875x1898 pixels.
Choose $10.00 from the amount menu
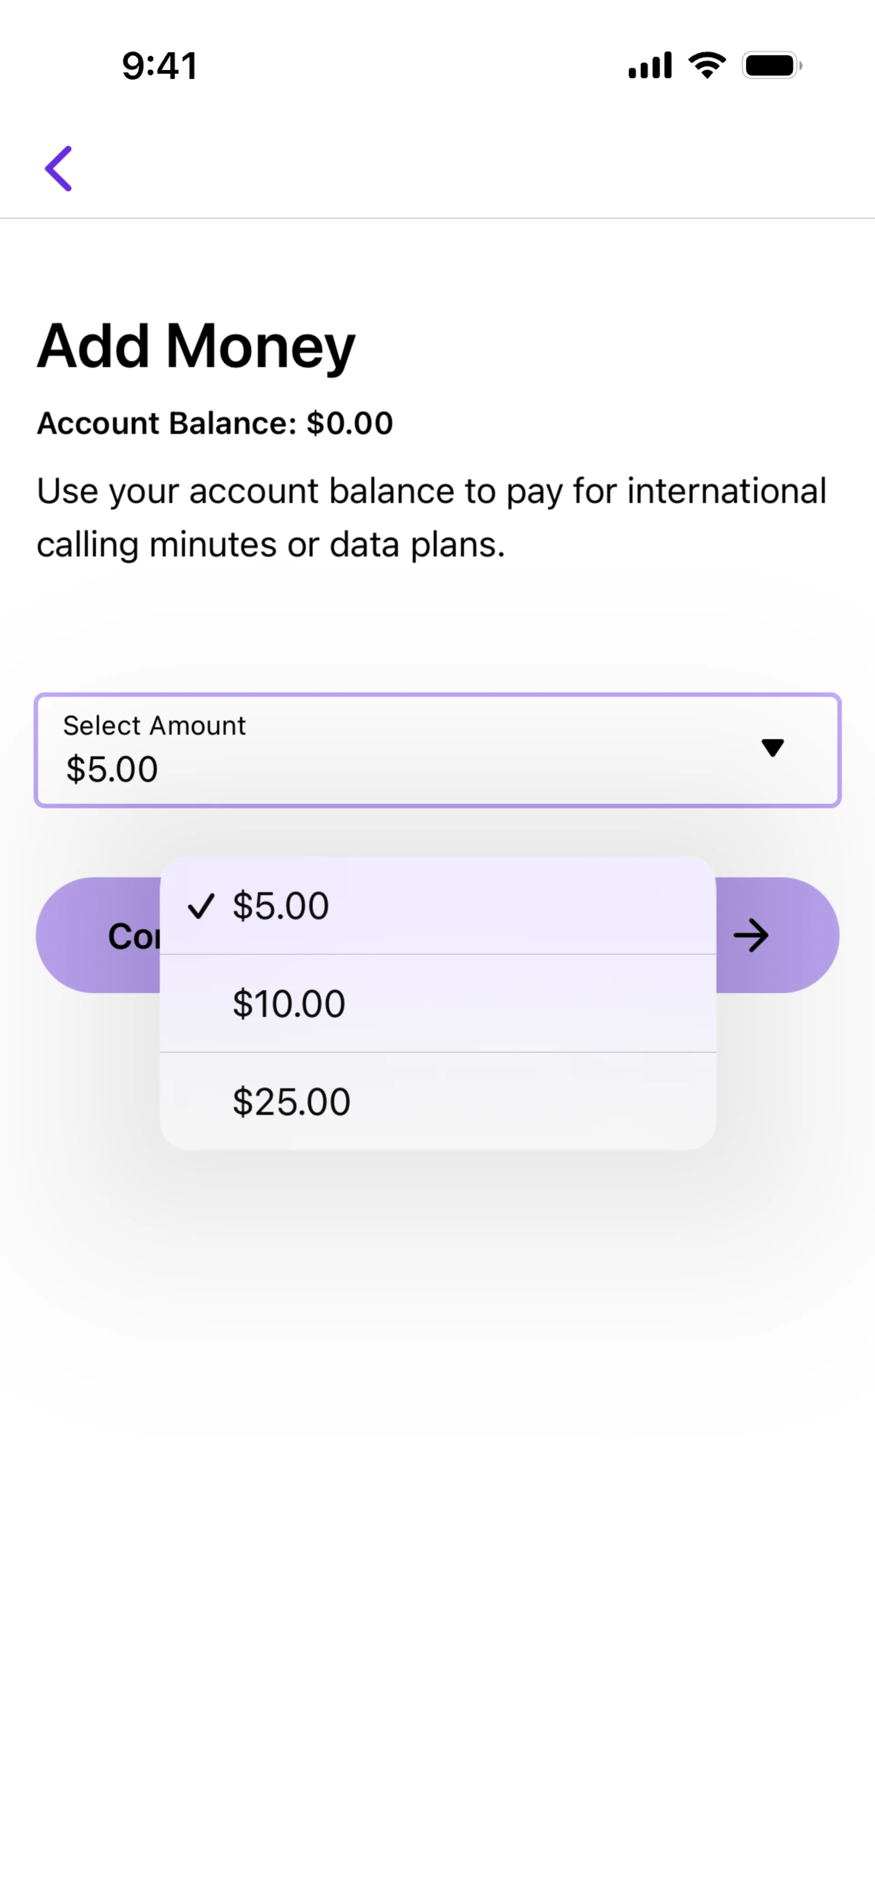[x=437, y=1004]
